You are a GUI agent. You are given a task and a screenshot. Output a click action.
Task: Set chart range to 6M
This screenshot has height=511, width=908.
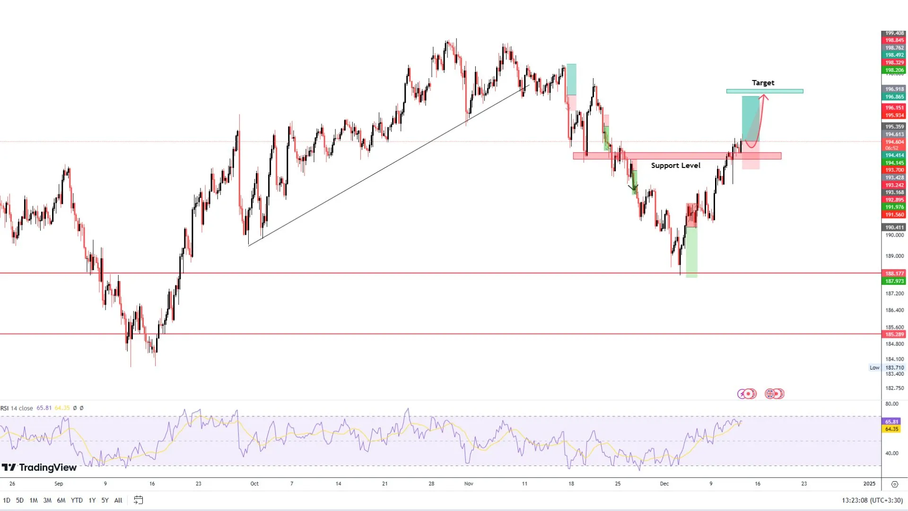[x=61, y=500]
